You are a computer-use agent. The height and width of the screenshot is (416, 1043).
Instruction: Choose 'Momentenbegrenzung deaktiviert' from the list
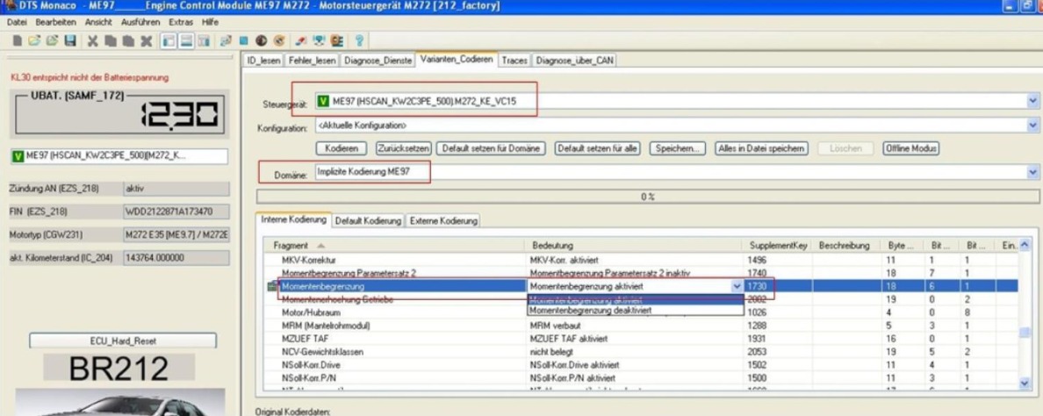point(590,311)
